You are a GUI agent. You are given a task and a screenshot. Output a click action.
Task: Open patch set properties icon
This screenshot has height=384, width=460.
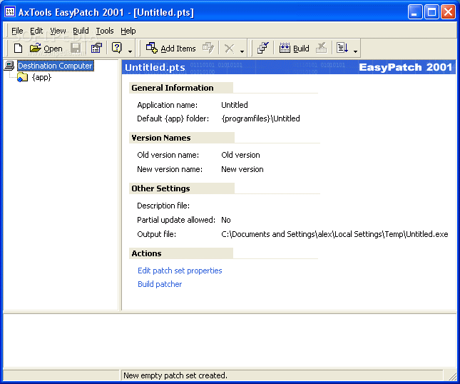click(x=96, y=48)
